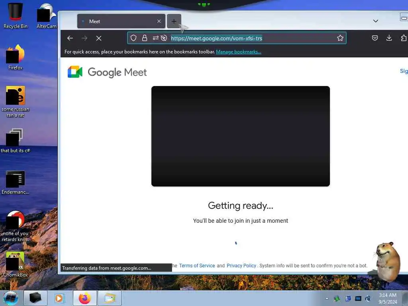Show hidden system tray icons
Viewport: 408px width, 306px height.
click(327, 298)
